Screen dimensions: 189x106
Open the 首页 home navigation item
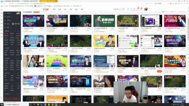pyautogui.click(x=54, y=9)
